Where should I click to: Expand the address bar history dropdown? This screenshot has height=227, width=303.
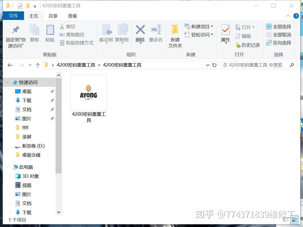208,65
